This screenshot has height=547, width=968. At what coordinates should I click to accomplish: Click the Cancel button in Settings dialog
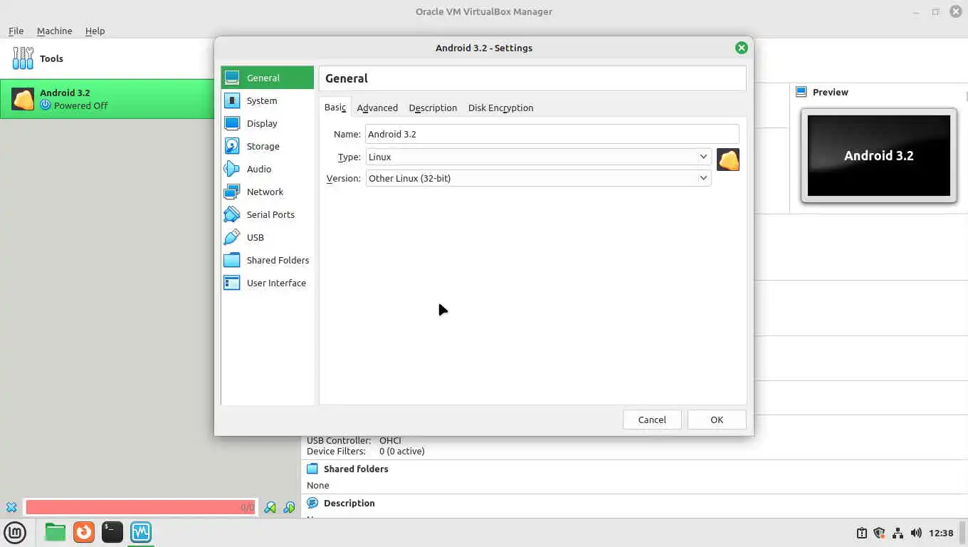pyautogui.click(x=652, y=420)
